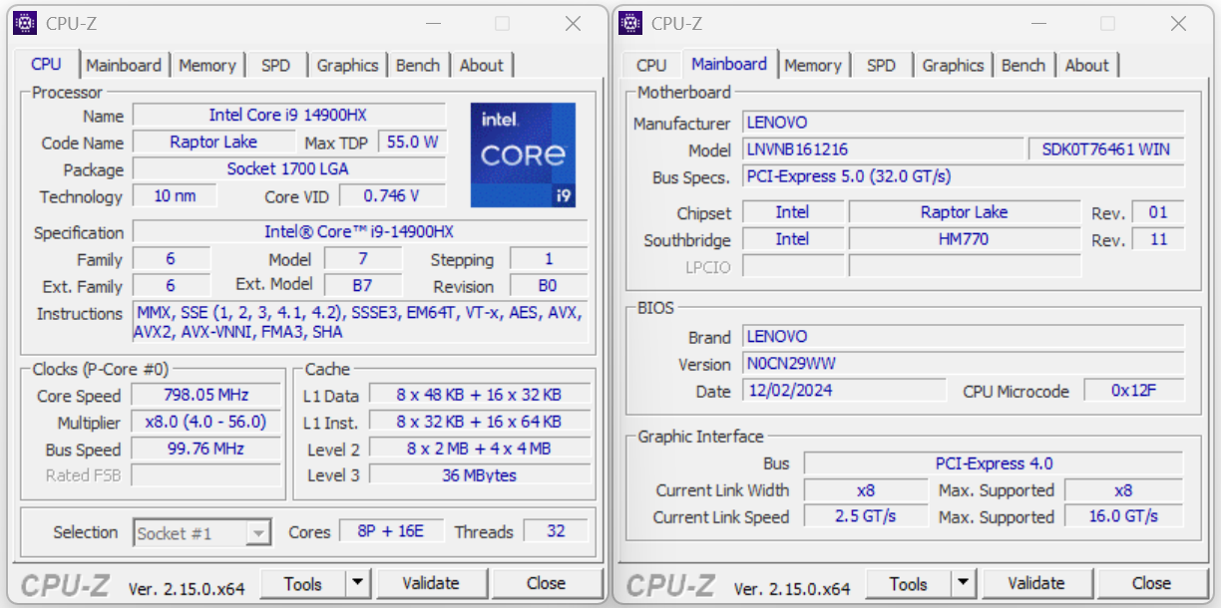1221x608 pixels.
Task: Click the Core VID value 0.746 V
Action: point(392,195)
